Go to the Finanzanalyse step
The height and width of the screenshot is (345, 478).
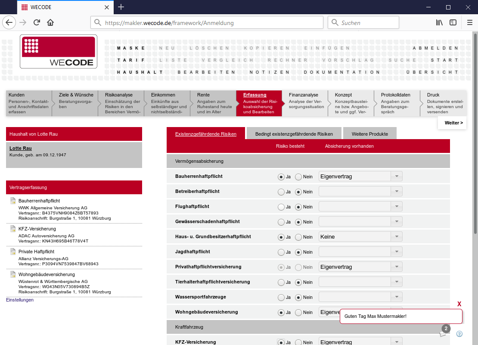(305, 103)
